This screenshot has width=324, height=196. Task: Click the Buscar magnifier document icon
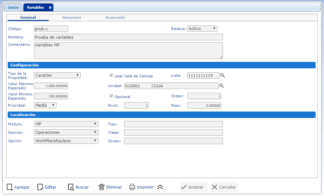click(x=71, y=187)
